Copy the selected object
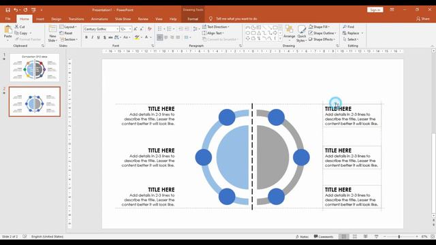This screenshot has height=245, width=436. 22,33
